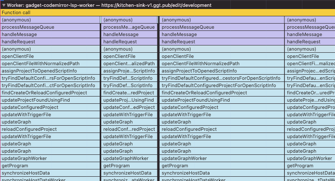Click the tryFindDefaultConfi...rsForOpenScriptInfo frame
Screen dimensions: 335x181
50,78
